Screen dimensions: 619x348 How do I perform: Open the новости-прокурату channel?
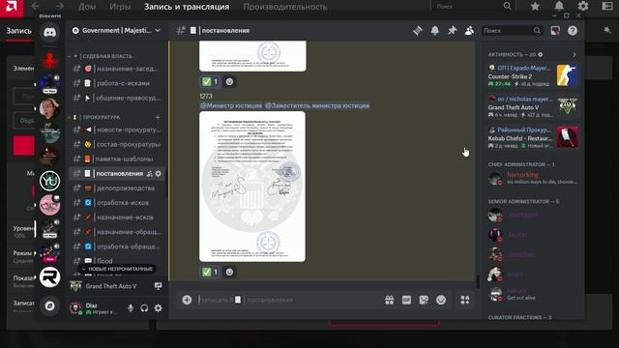(x=117, y=130)
